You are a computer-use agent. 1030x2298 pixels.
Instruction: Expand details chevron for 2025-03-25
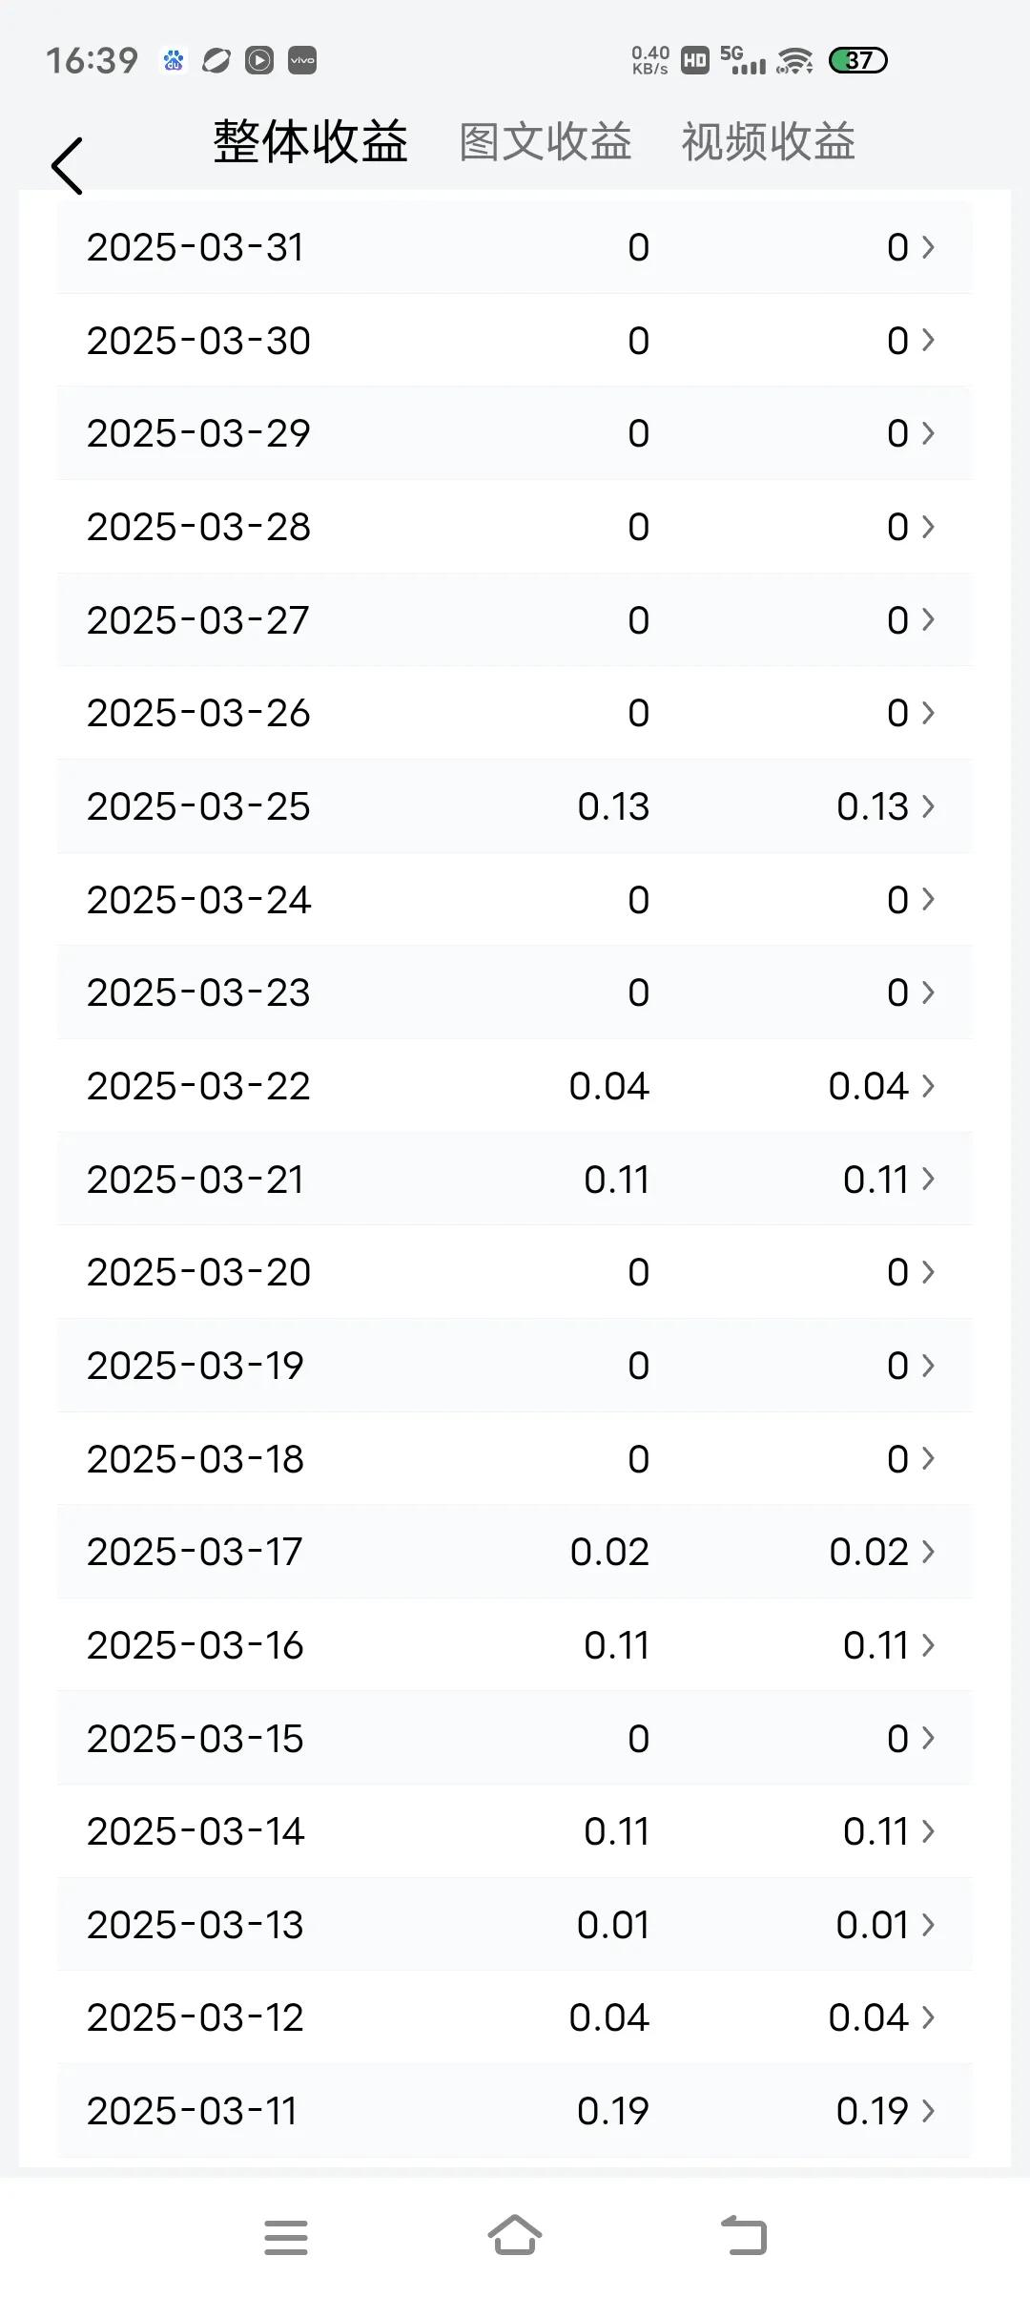(928, 806)
